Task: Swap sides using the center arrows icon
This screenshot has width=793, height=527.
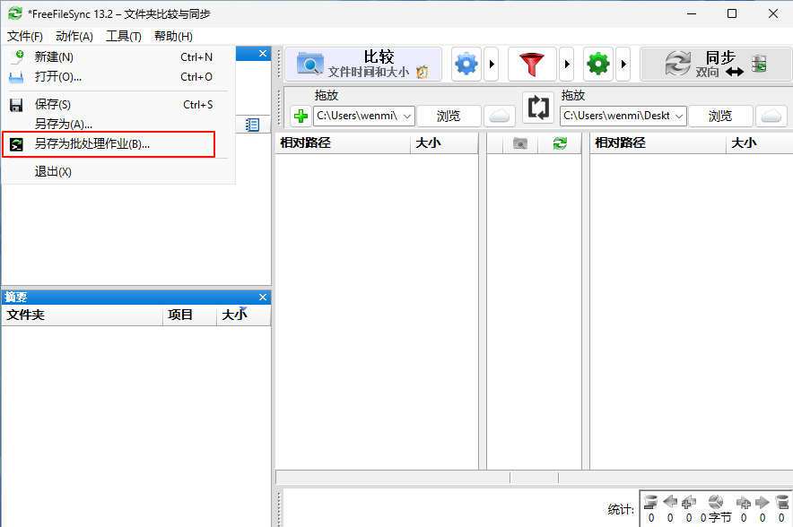Action: 538,108
